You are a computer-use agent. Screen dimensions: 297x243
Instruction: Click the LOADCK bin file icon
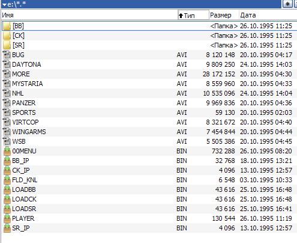coord(7,199)
